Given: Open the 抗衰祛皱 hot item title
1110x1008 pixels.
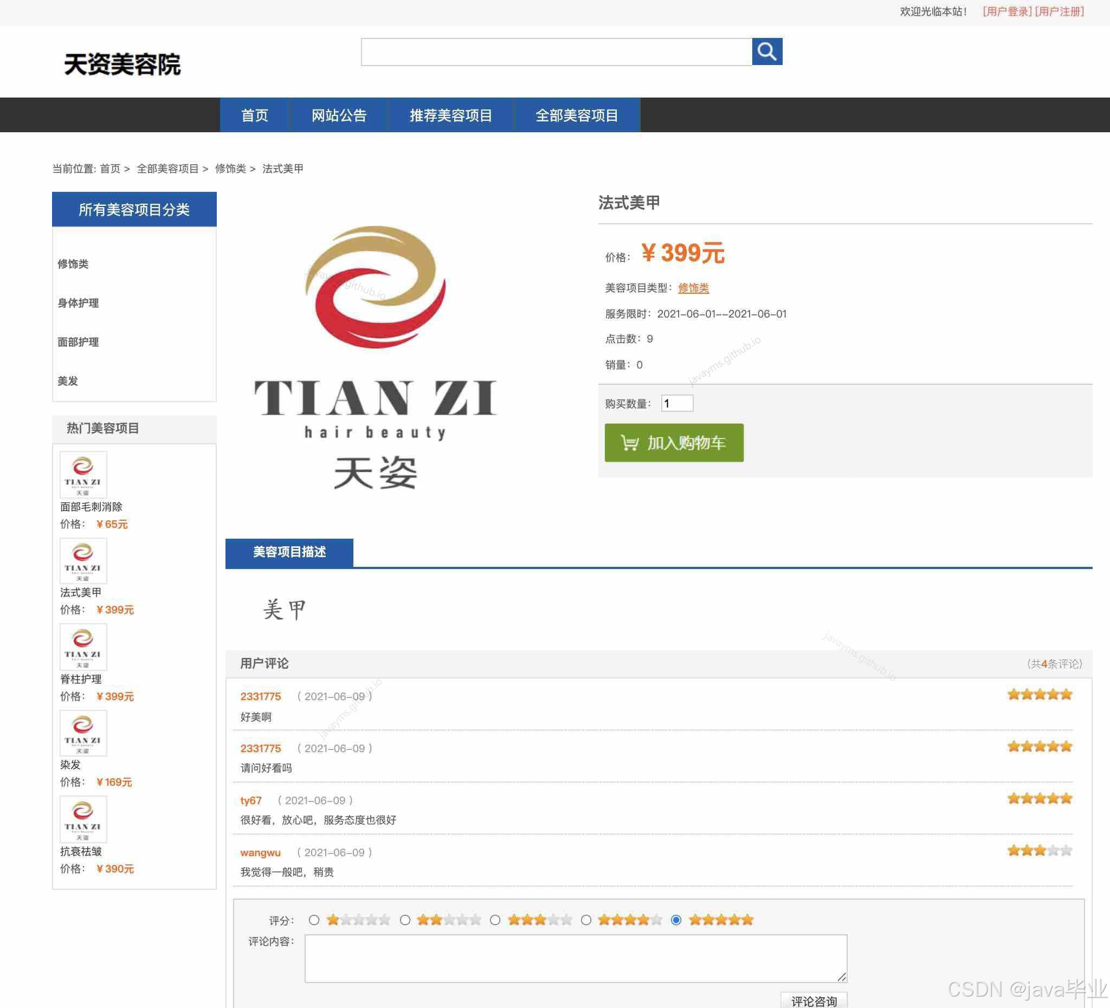Looking at the screenshot, I should (x=80, y=851).
